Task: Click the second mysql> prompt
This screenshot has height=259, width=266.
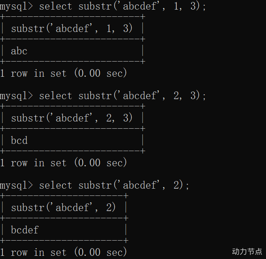Action: coord(16,96)
